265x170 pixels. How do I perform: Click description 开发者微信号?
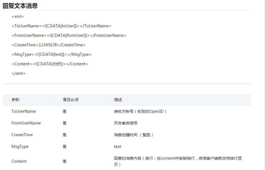(126, 123)
